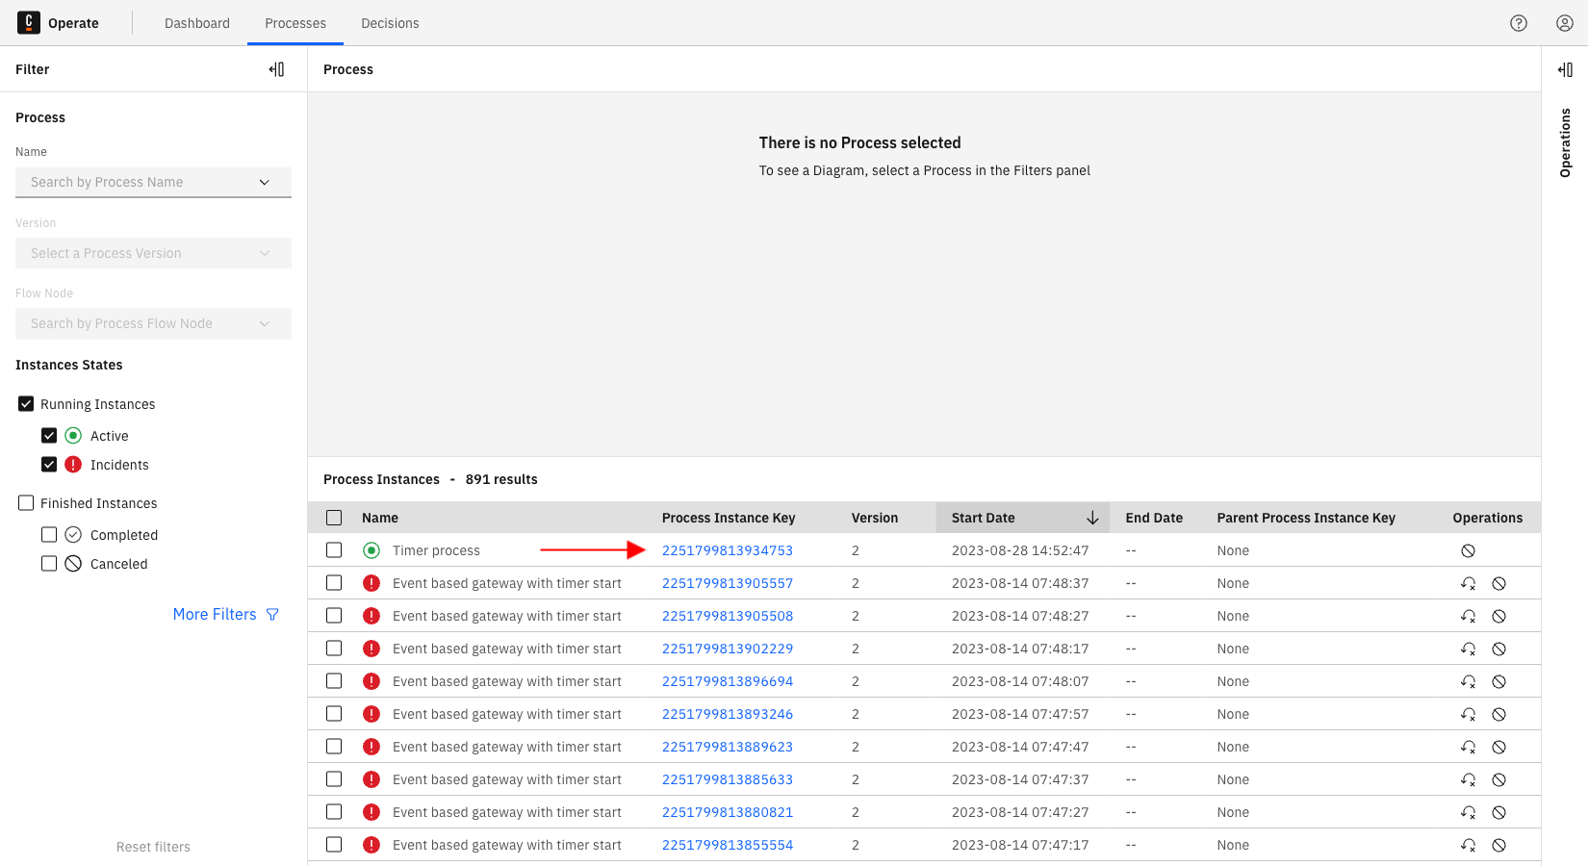Cancel instance 2251799813855554
Screen dimensions: 1588x866
pyautogui.click(x=1498, y=845)
